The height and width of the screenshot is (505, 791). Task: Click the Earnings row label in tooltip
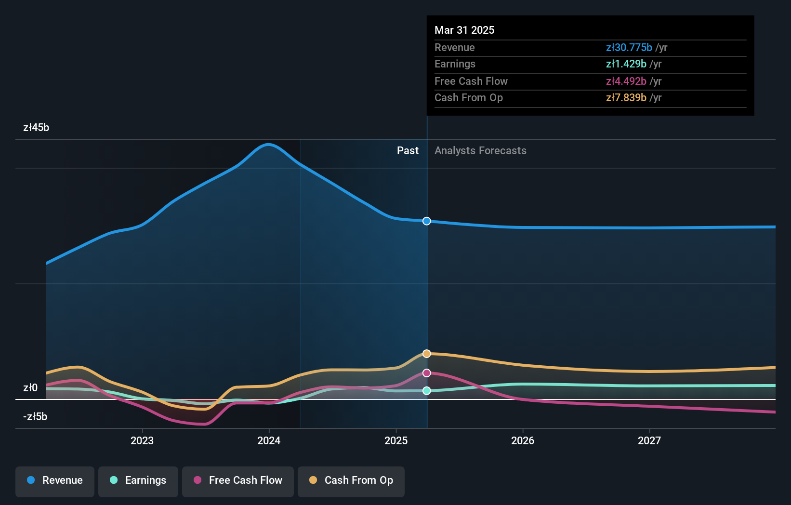coord(455,64)
